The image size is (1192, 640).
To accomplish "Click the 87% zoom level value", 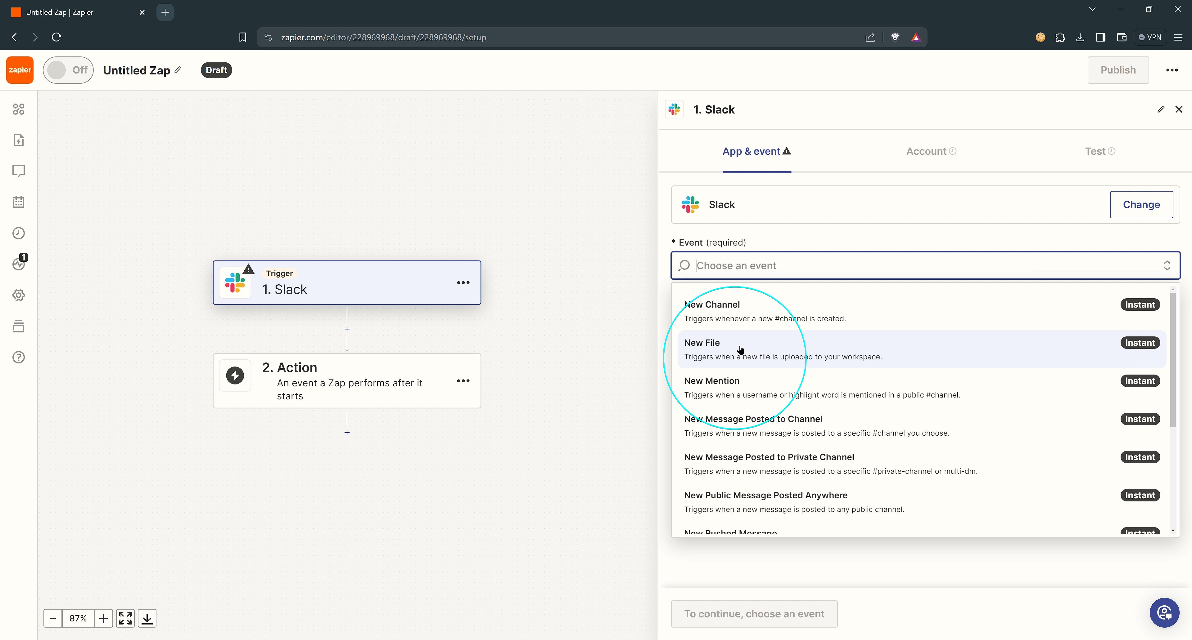I will pyautogui.click(x=78, y=618).
